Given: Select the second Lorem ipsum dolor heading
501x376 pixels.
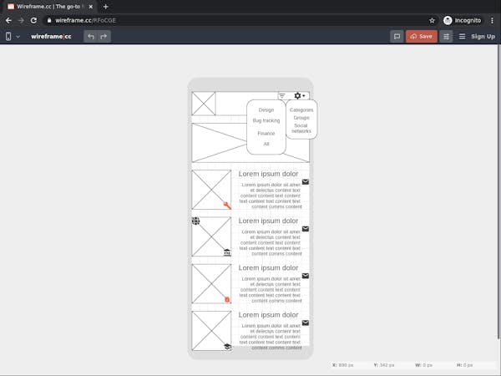Looking at the screenshot, I should click(268, 221).
